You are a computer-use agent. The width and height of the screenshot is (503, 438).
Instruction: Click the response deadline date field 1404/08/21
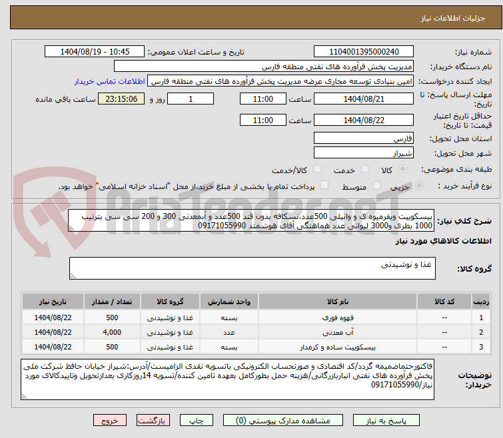pos(363,99)
